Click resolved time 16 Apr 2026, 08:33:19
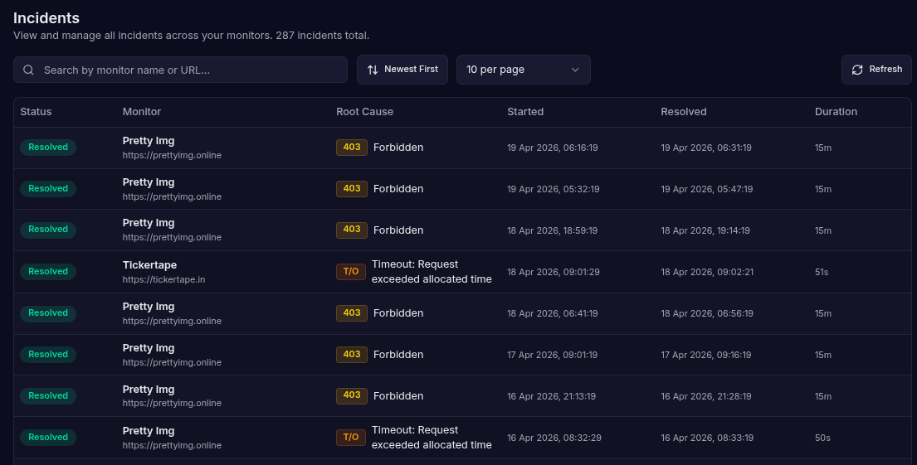 point(707,438)
